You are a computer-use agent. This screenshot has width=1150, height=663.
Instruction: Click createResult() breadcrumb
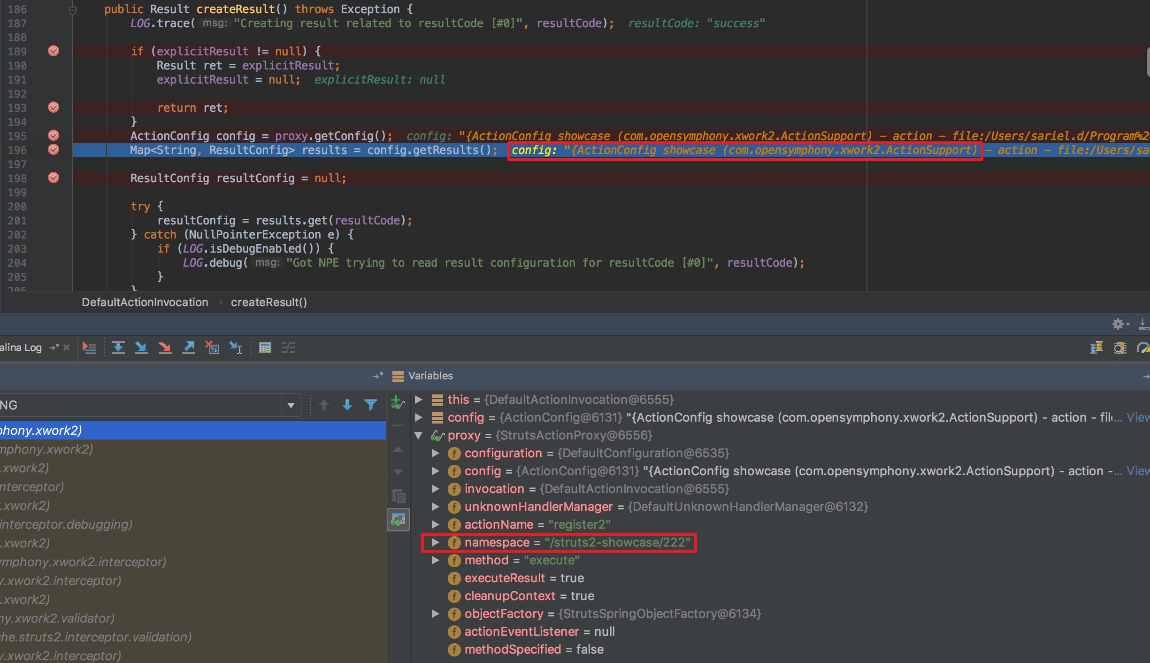pyautogui.click(x=269, y=302)
